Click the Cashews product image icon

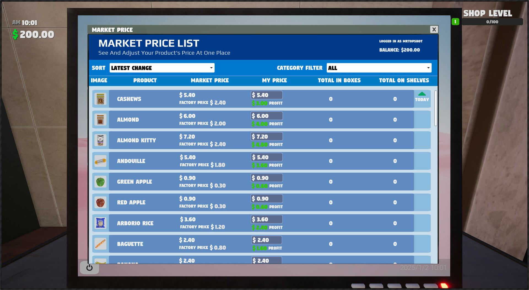click(100, 99)
